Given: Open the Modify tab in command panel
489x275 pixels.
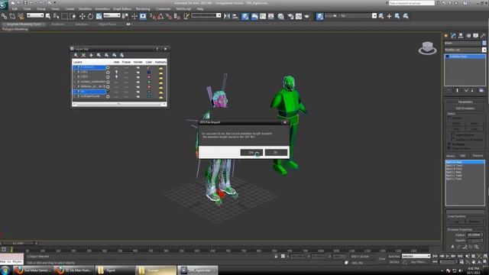Looking at the screenshot, I should tap(453, 36).
